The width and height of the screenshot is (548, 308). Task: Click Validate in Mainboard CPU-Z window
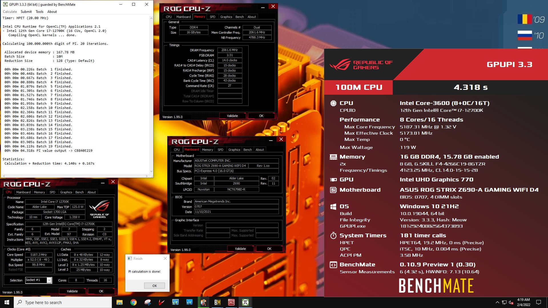[x=240, y=249]
